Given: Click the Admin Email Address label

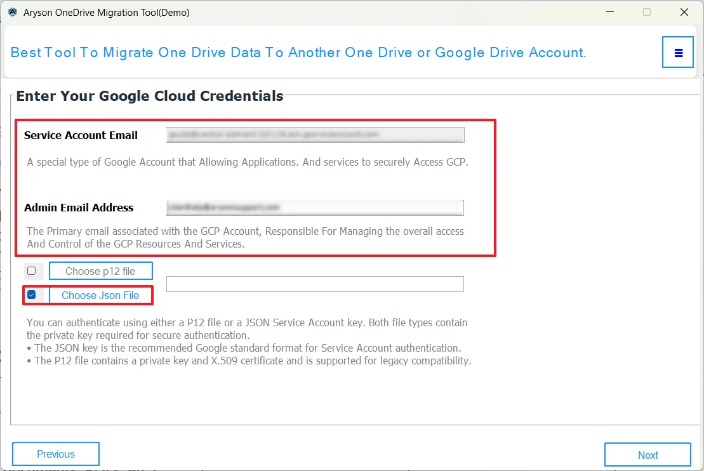Looking at the screenshot, I should [x=79, y=208].
